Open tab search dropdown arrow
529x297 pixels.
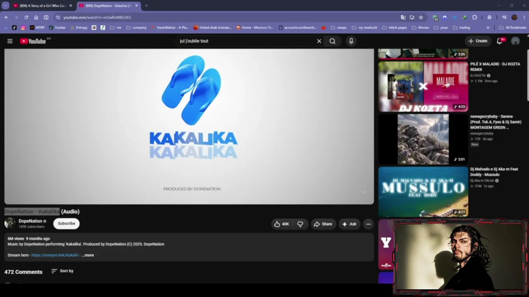point(5,6)
